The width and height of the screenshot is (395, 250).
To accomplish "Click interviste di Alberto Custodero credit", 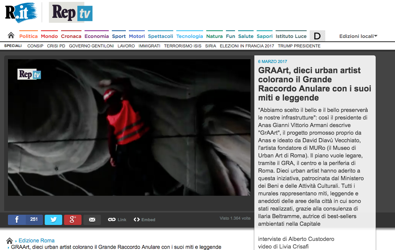I will 296,239.
